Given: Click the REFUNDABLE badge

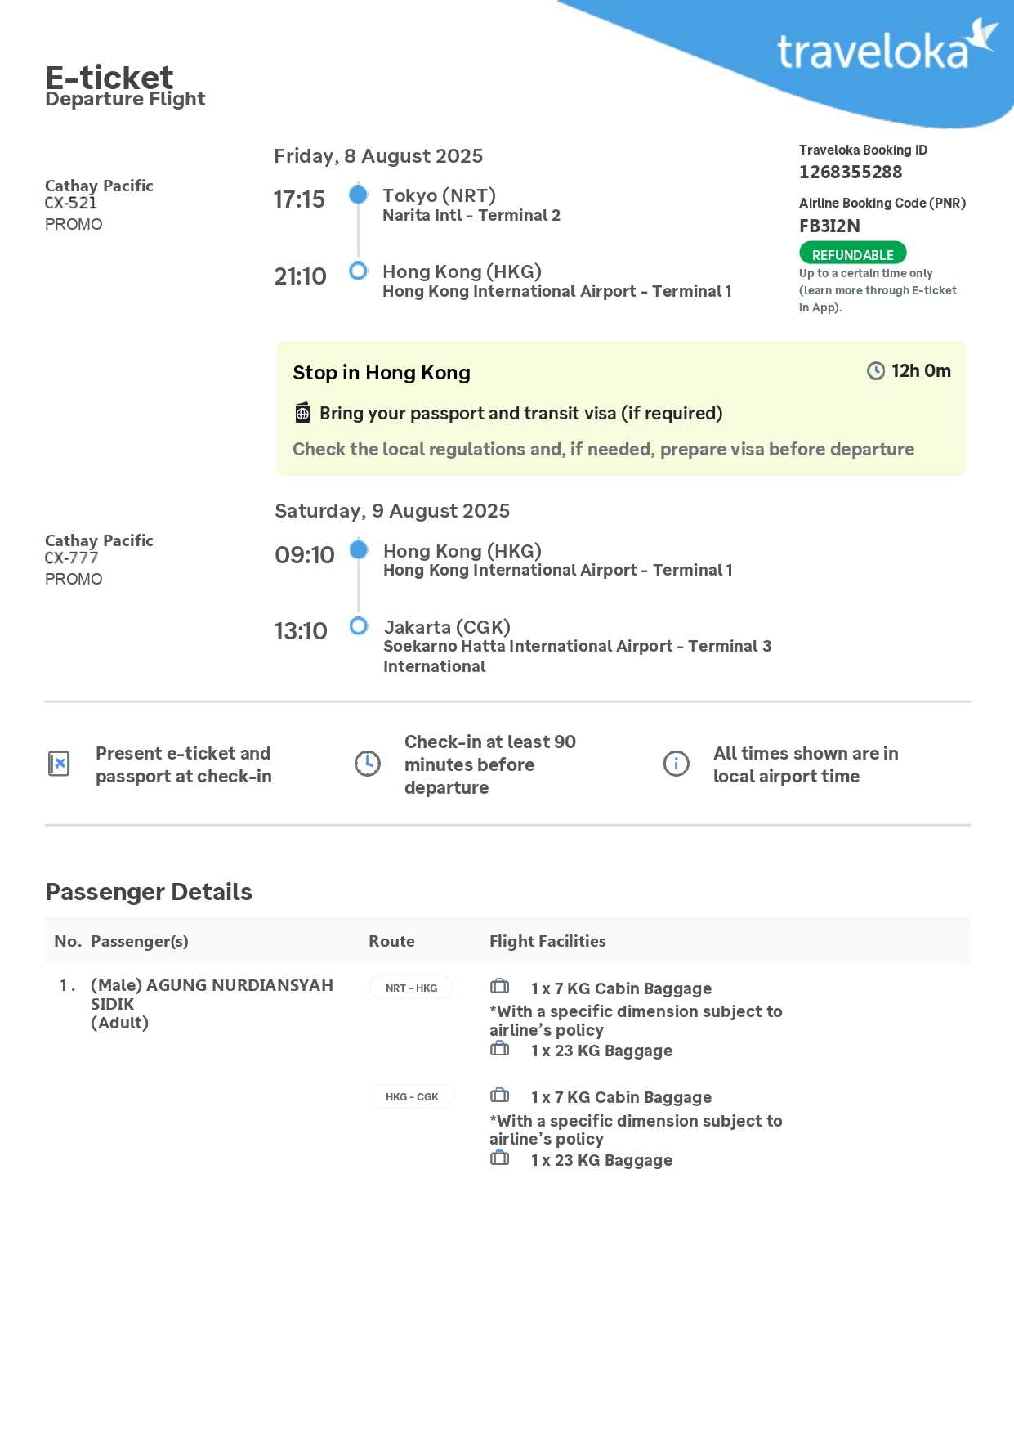Looking at the screenshot, I should click(x=852, y=253).
